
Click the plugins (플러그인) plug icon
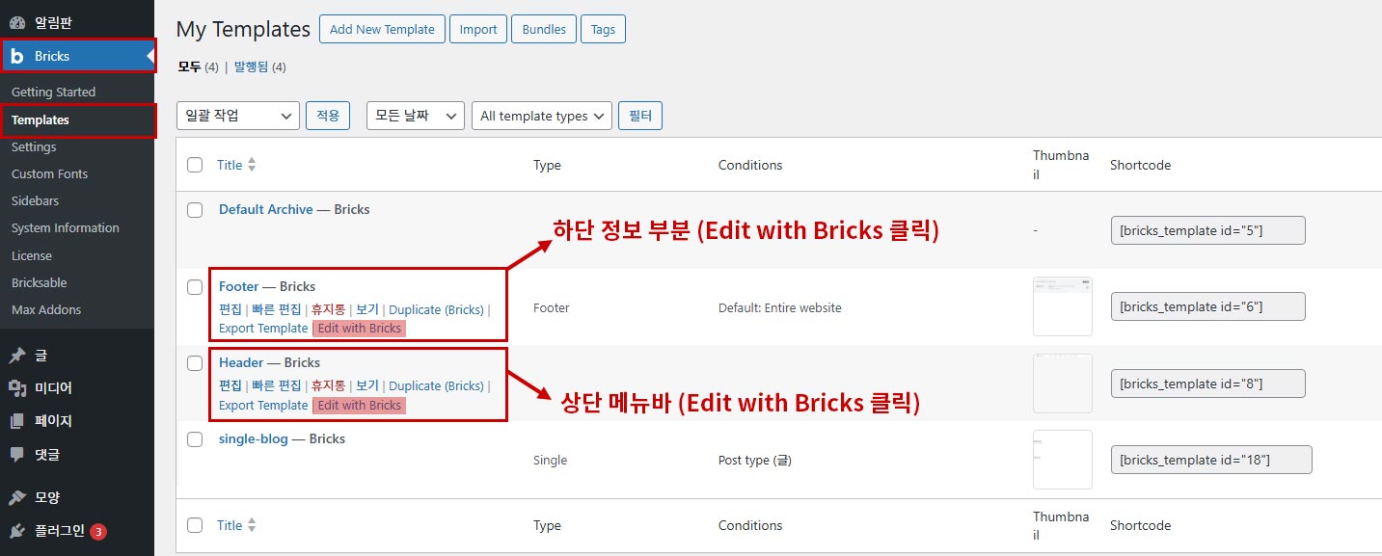[17, 531]
